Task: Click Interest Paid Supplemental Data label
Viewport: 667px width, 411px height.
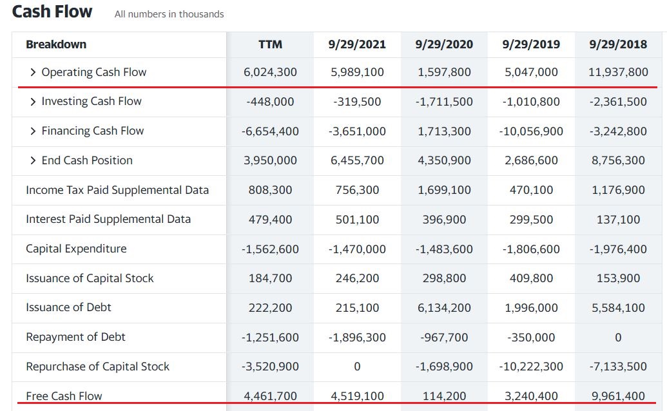Action: (108, 219)
